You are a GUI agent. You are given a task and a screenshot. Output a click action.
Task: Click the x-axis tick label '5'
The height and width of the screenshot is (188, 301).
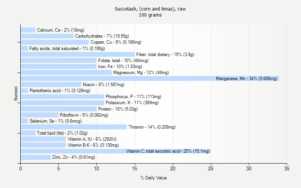click(x=58, y=168)
